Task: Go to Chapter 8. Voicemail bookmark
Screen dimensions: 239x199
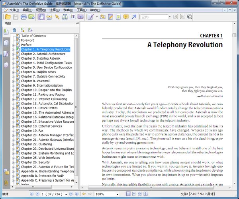Action: pyautogui.click(x=35, y=81)
